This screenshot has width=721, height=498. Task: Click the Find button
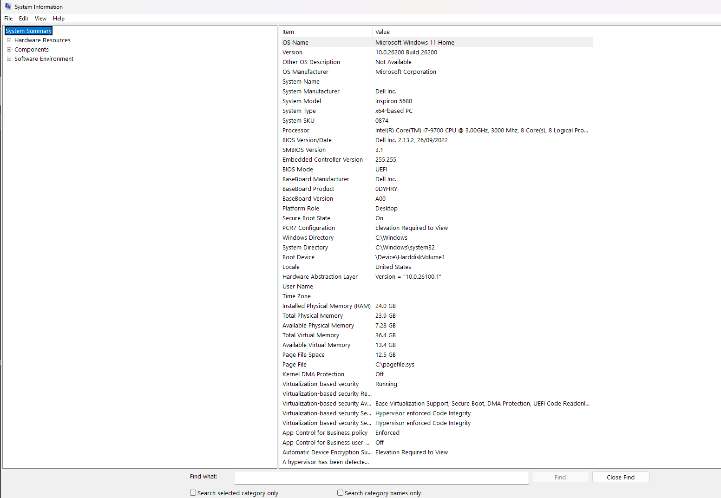point(560,477)
